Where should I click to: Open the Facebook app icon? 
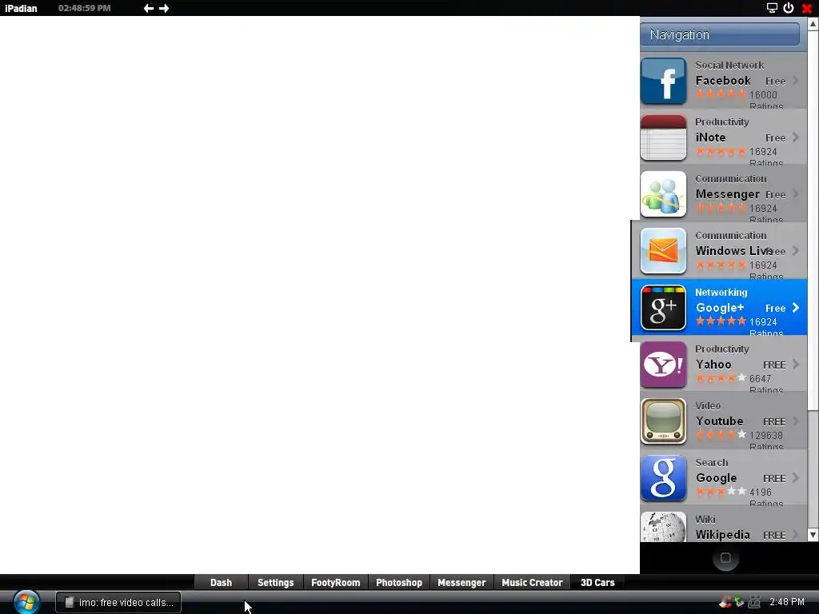(663, 81)
